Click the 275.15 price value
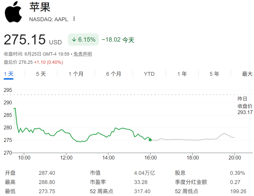The height and width of the screenshot is (196, 254). click(25, 40)
